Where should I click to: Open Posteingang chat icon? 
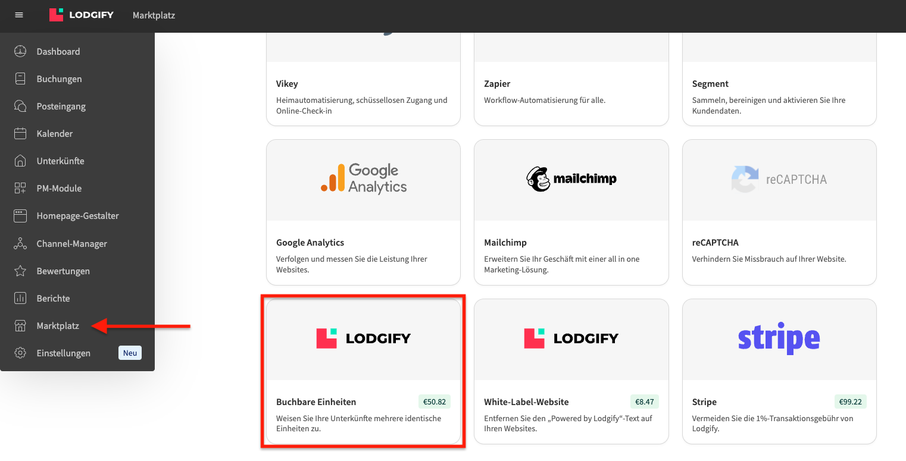(20, 106)
